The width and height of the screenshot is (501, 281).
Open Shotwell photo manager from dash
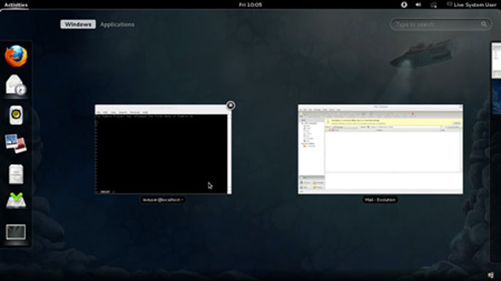click(x=16, y=144)
